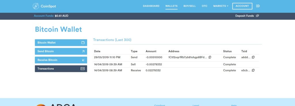Click the Date column header

[x=97, y=51]
